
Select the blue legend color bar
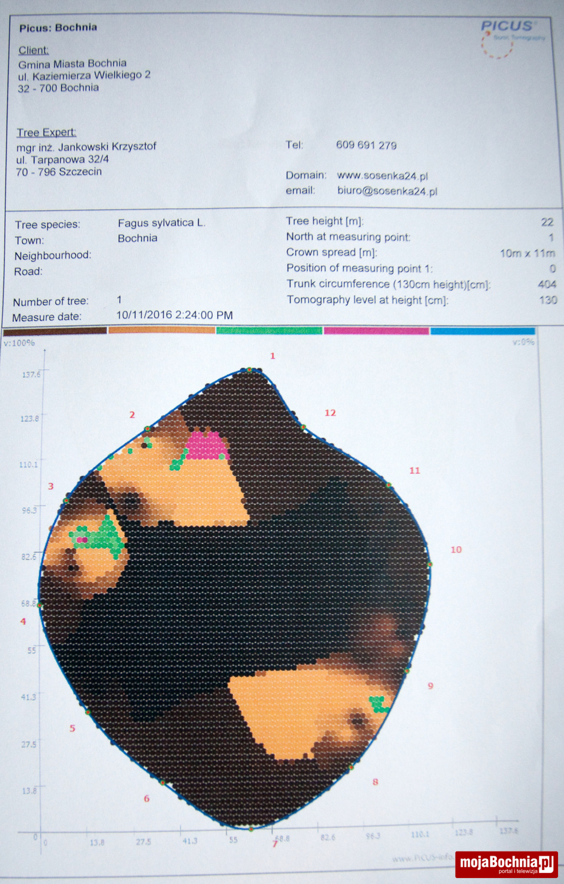[482, 331]
